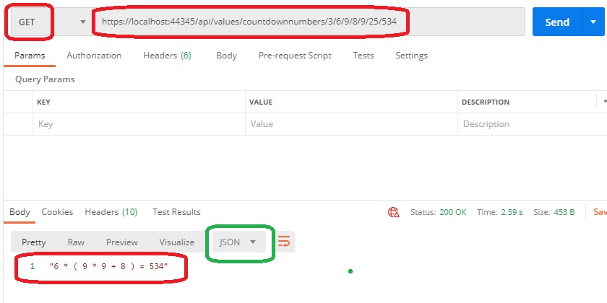The width and height of the screenshot is (607, 303).
Task: Switch response view to Visualize
Action: (176, 242)
